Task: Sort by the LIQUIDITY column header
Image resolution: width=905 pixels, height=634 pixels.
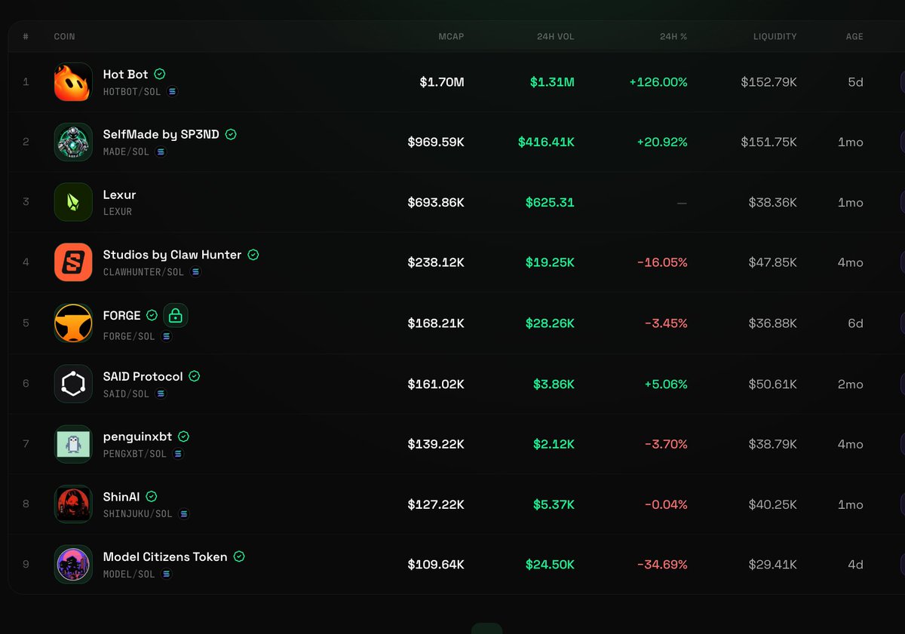Action: click(775, 36)
